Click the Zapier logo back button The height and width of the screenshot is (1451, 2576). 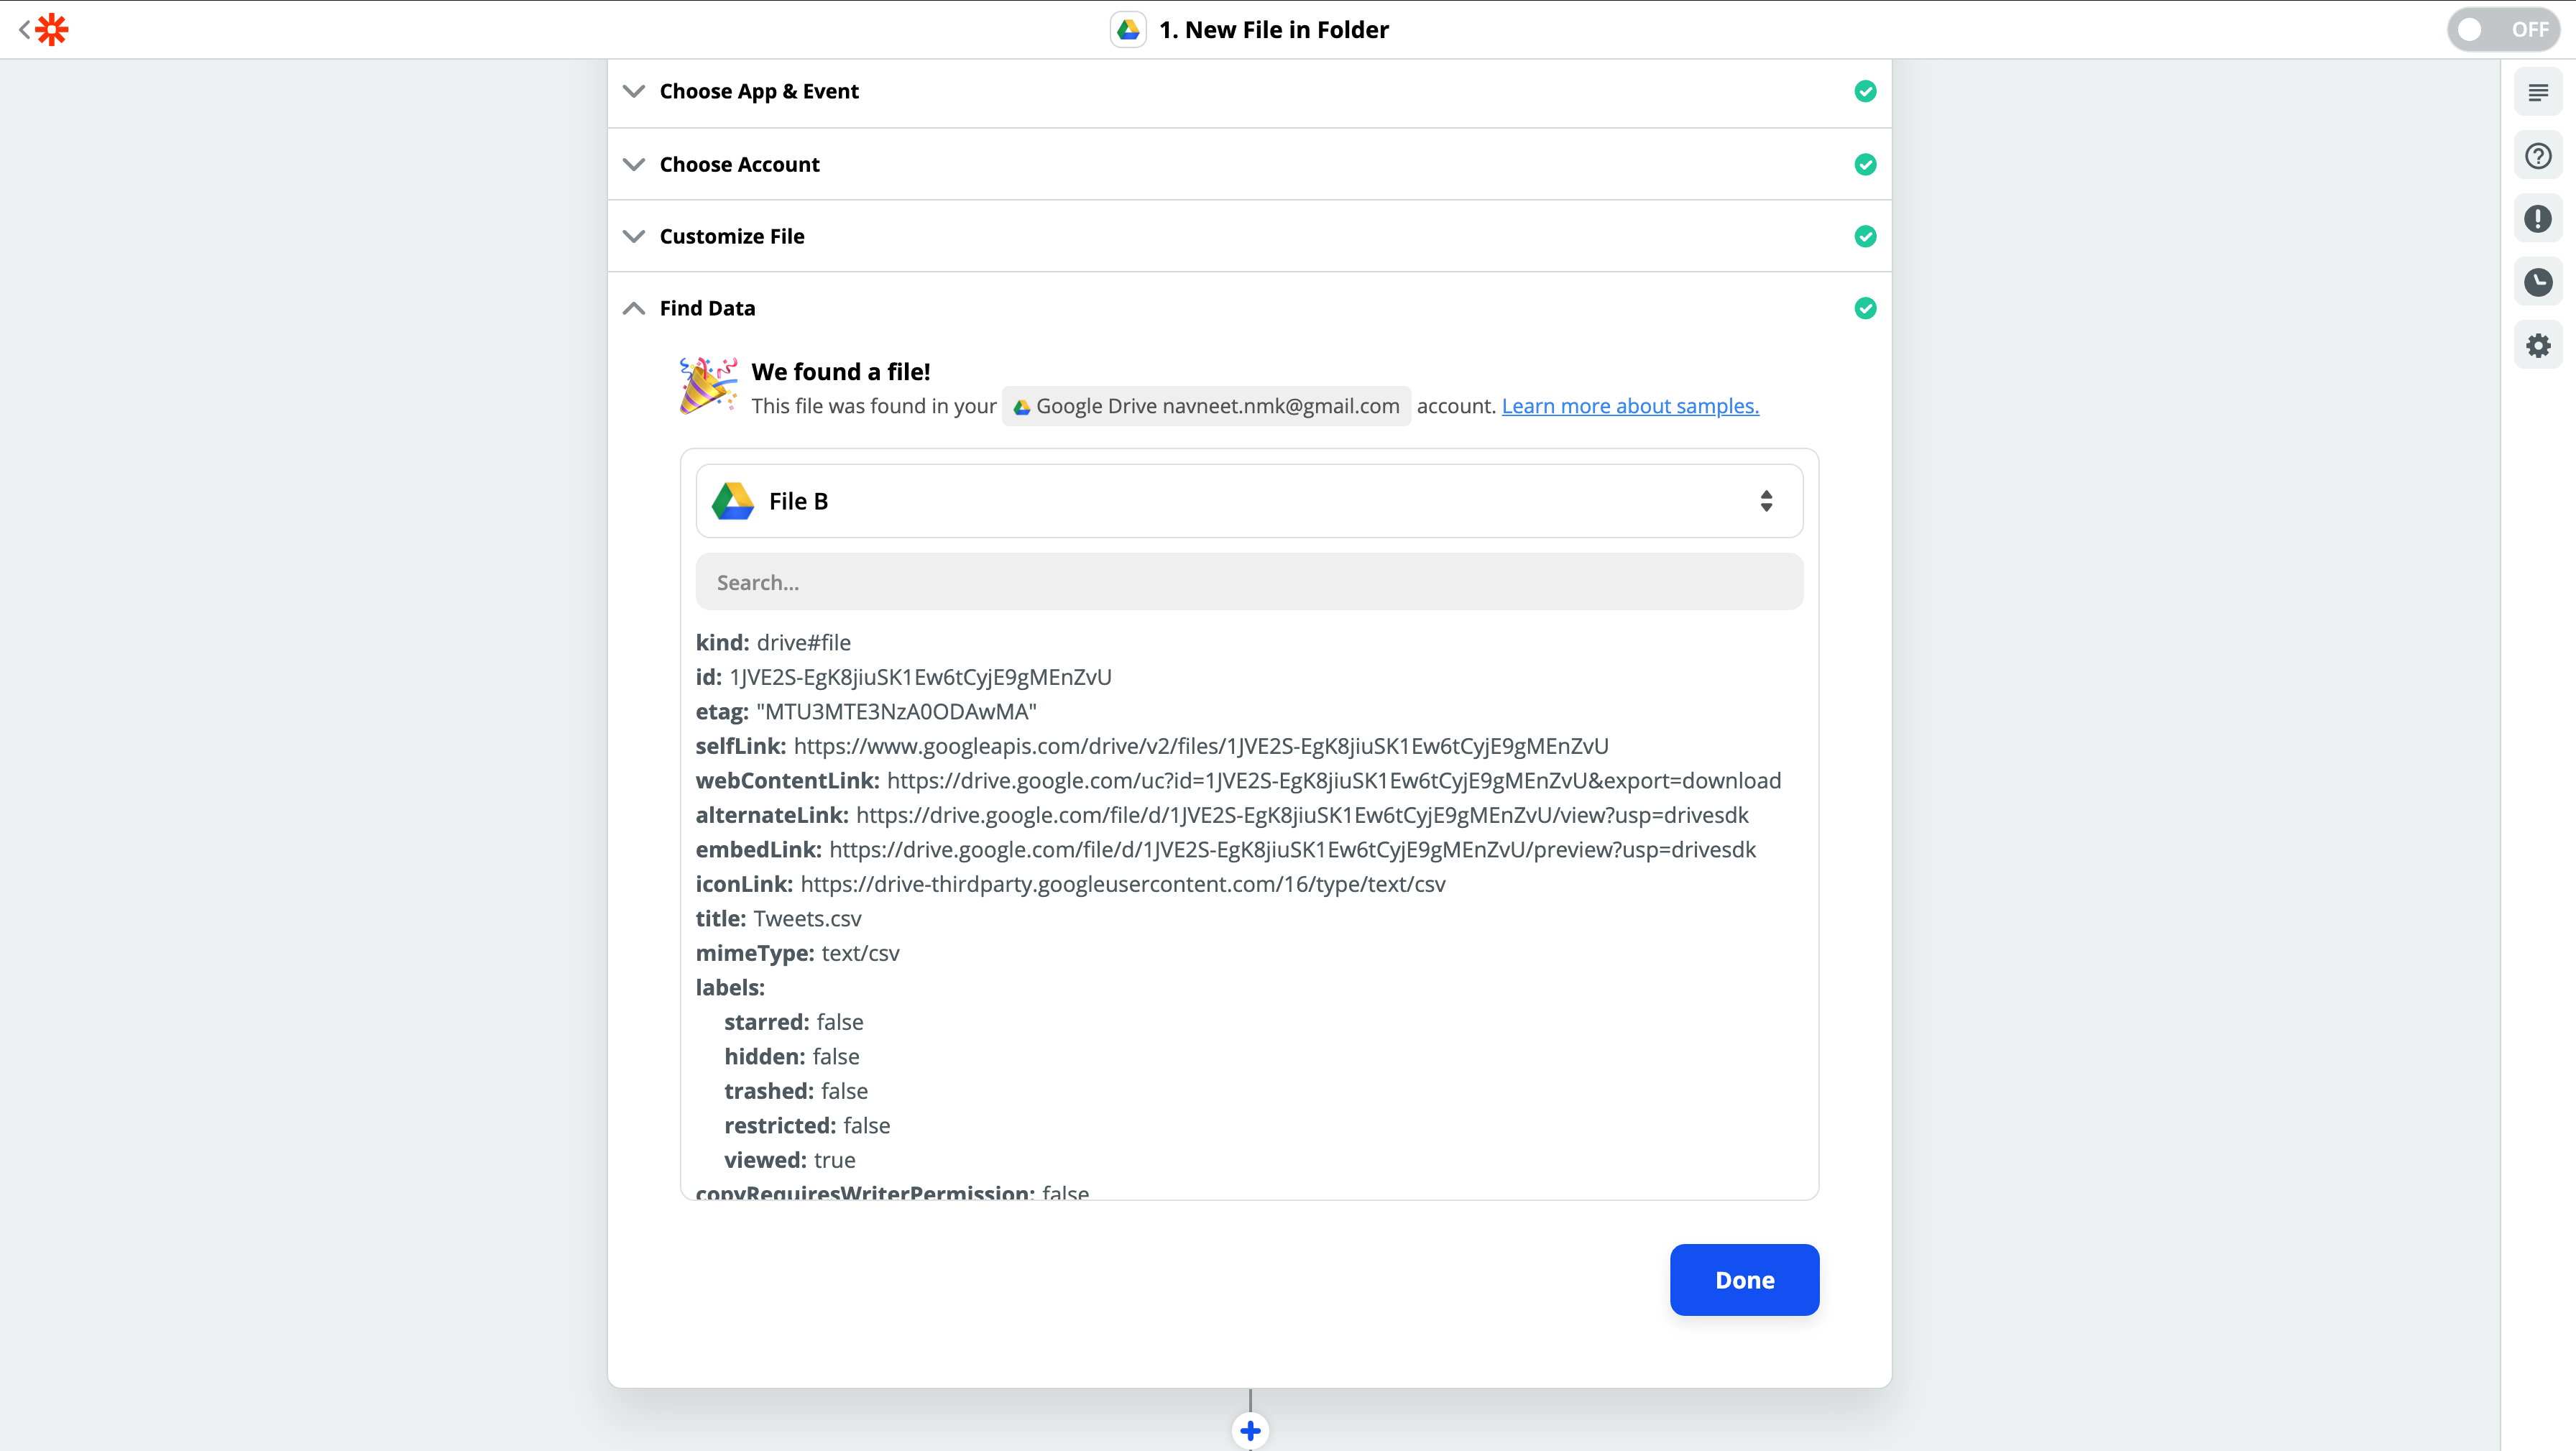44,30
